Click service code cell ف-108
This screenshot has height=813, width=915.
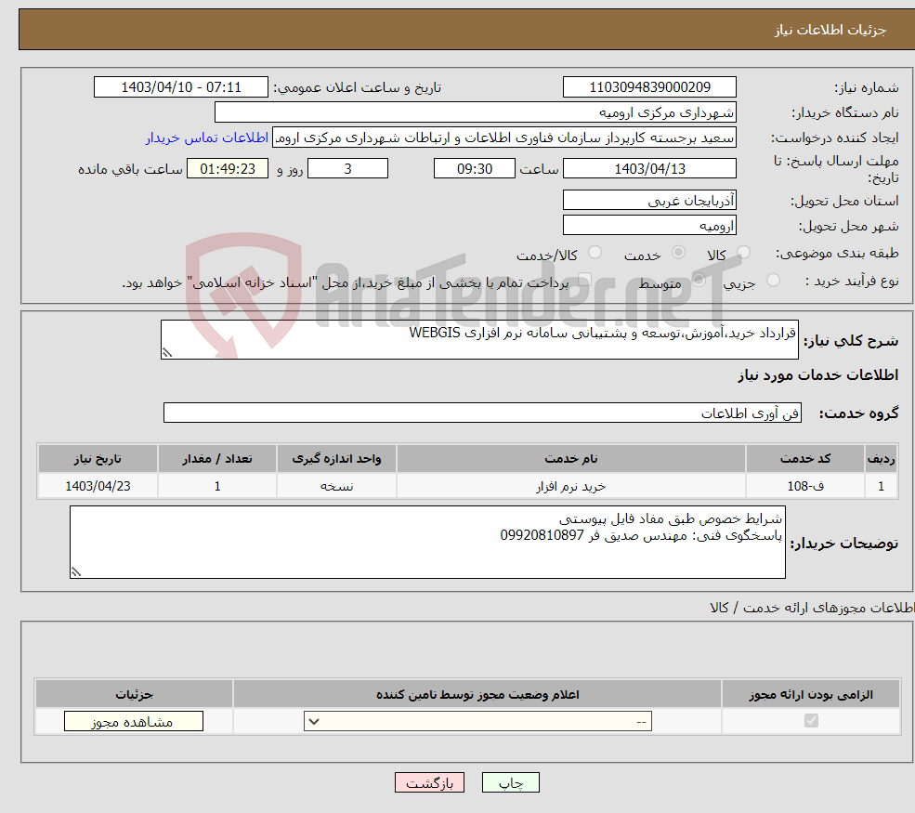coord(805,486)
